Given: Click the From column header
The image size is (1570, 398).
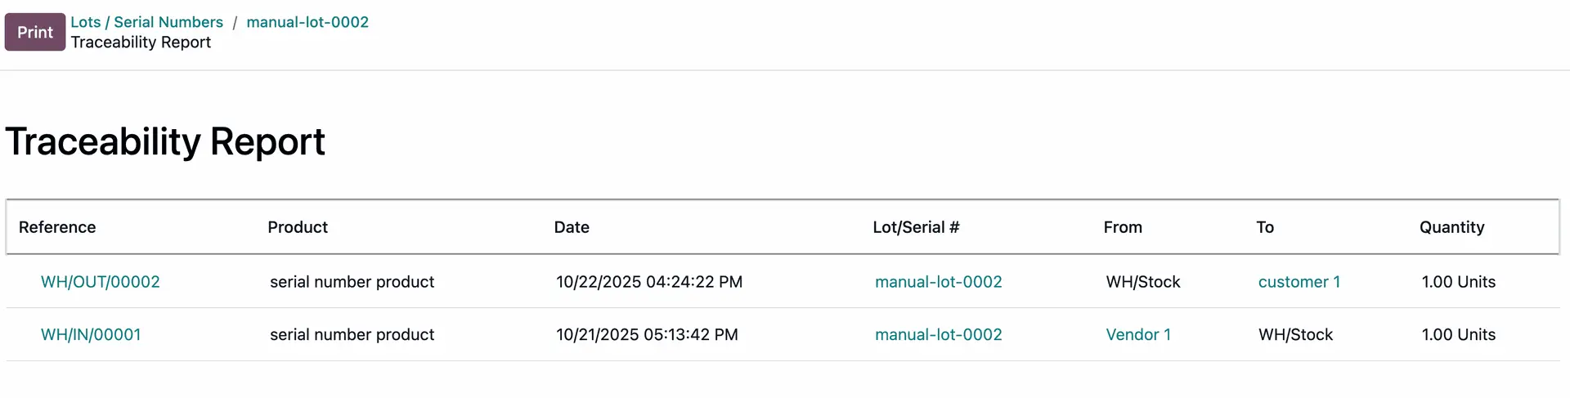Looking at the screenshot, I should tap(1123, 227).
